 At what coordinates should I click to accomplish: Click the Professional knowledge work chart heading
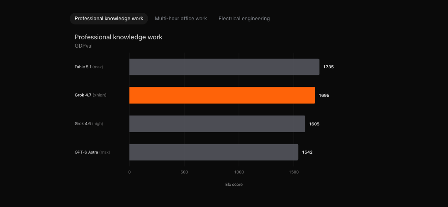click(x=118, y=37)
